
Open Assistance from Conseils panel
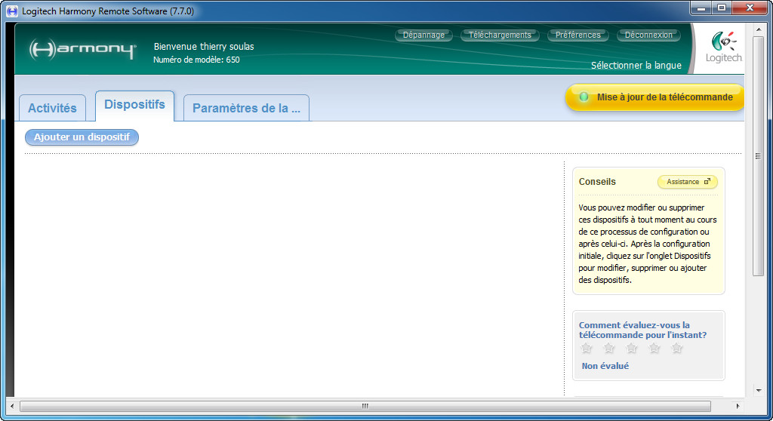coord(687,182)
